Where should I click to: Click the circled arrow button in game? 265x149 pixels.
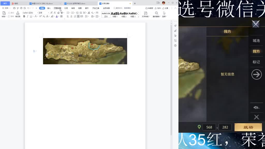click(256, 74)
